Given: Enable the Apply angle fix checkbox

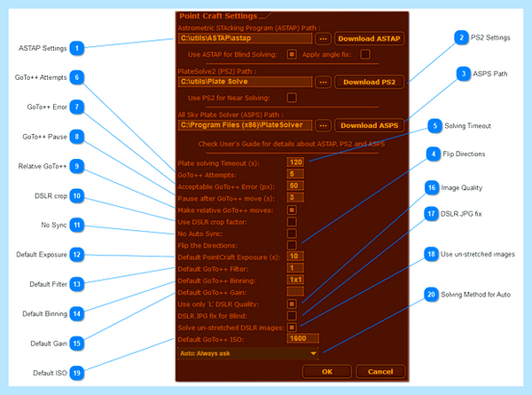Looking at the screenshot, I should [x=365, y=54].
